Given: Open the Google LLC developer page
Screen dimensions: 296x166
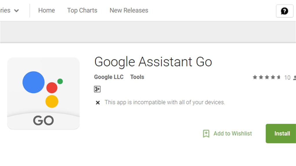Looking at the screenshot, I should 108,77.
